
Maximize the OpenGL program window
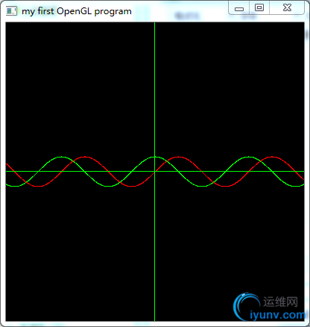(259, 7)
